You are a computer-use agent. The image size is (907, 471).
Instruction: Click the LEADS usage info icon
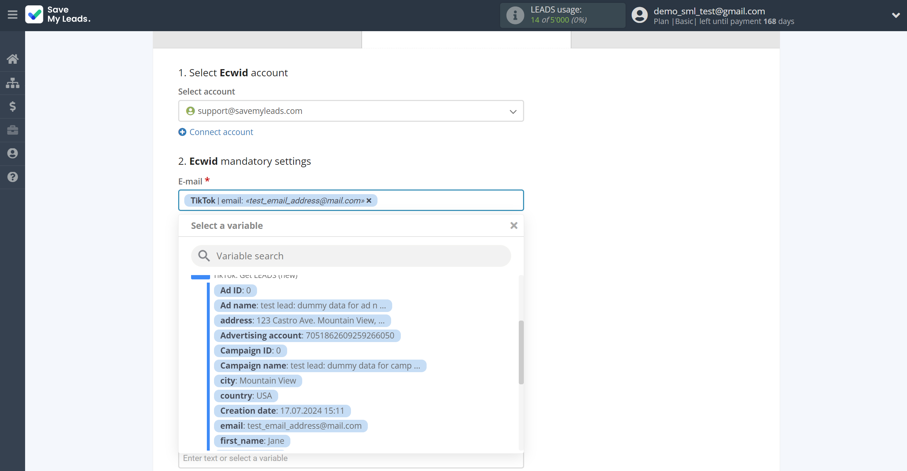515,15
